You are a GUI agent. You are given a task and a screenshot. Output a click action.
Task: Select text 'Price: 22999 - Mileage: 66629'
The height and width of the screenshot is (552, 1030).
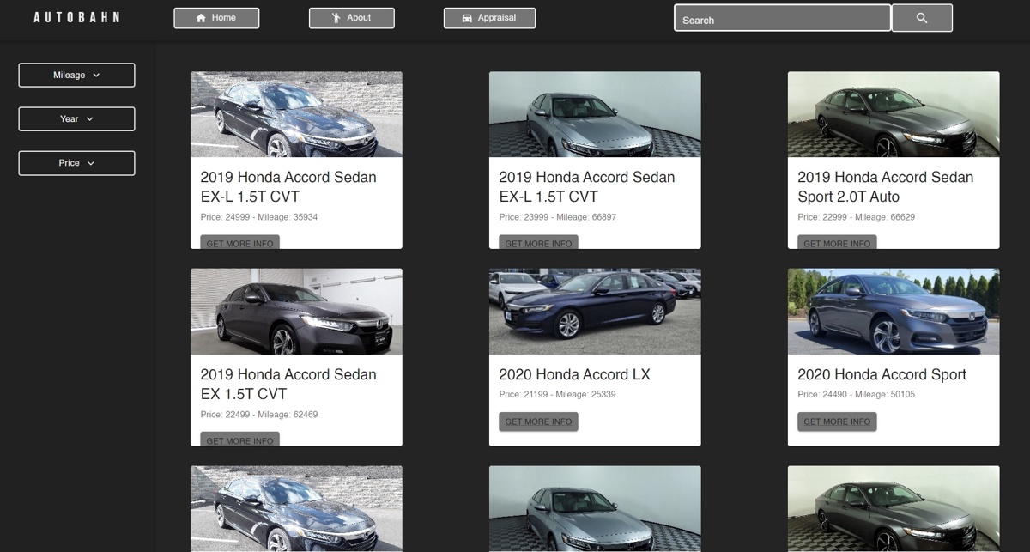(x=857, y=217)
